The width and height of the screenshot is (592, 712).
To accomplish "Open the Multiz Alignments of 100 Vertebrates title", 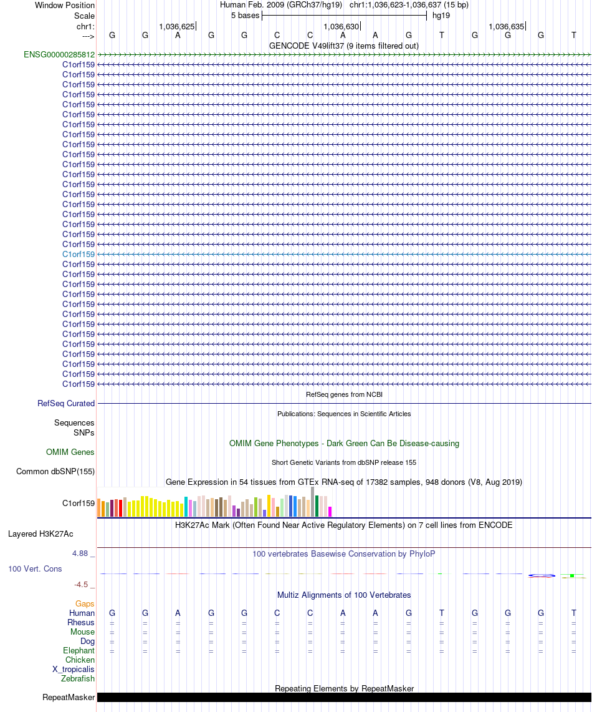I will pos(344,595).
